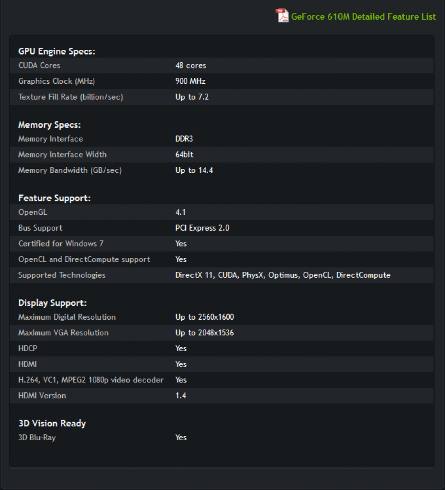Select the Memory Interface Width label

pyautogui.click(x=63, y=155)
